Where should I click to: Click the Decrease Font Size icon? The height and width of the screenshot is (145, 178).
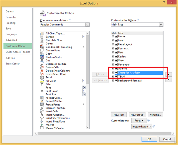point(42,64)
